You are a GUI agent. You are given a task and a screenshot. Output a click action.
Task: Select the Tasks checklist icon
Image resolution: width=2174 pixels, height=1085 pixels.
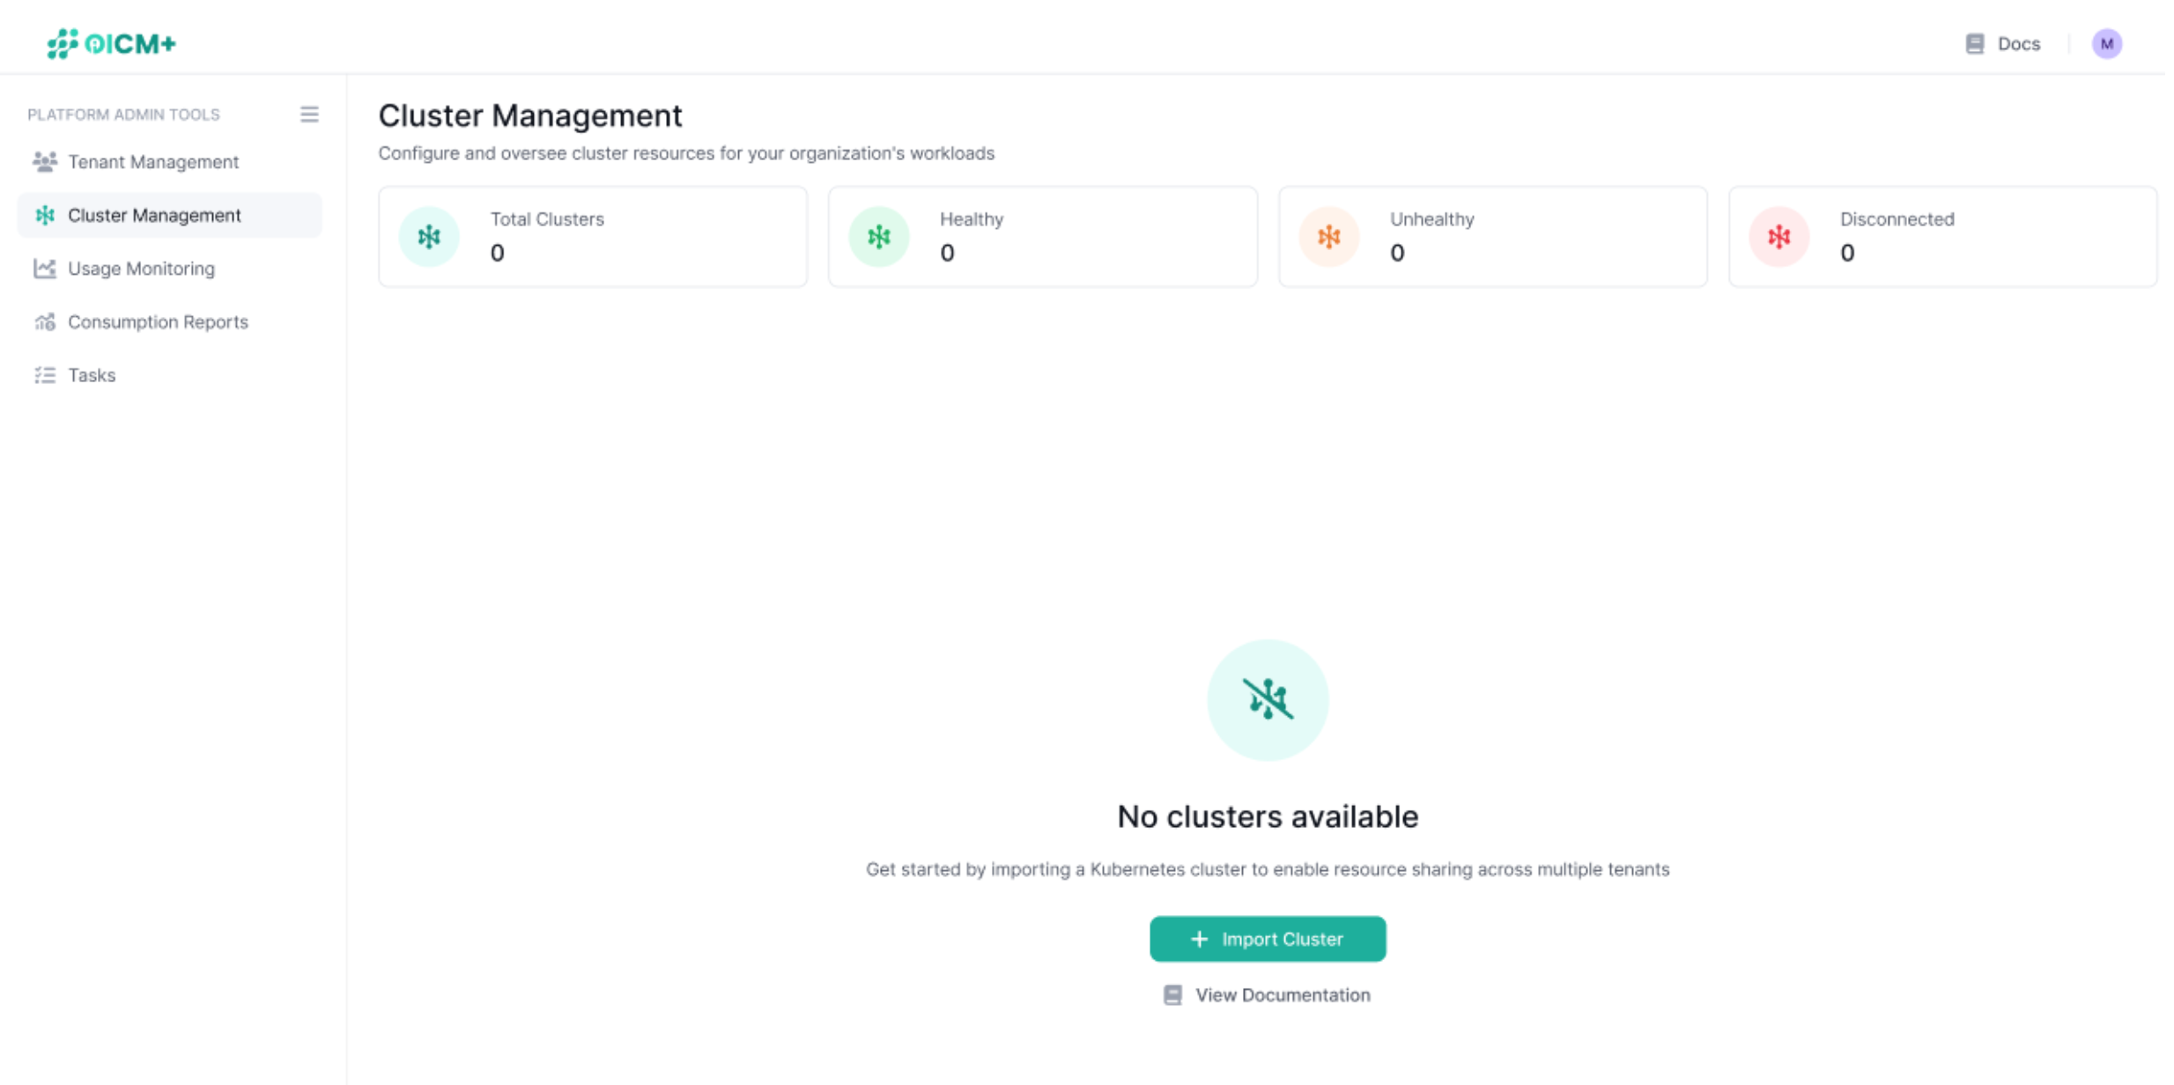(x=44, y=374)
